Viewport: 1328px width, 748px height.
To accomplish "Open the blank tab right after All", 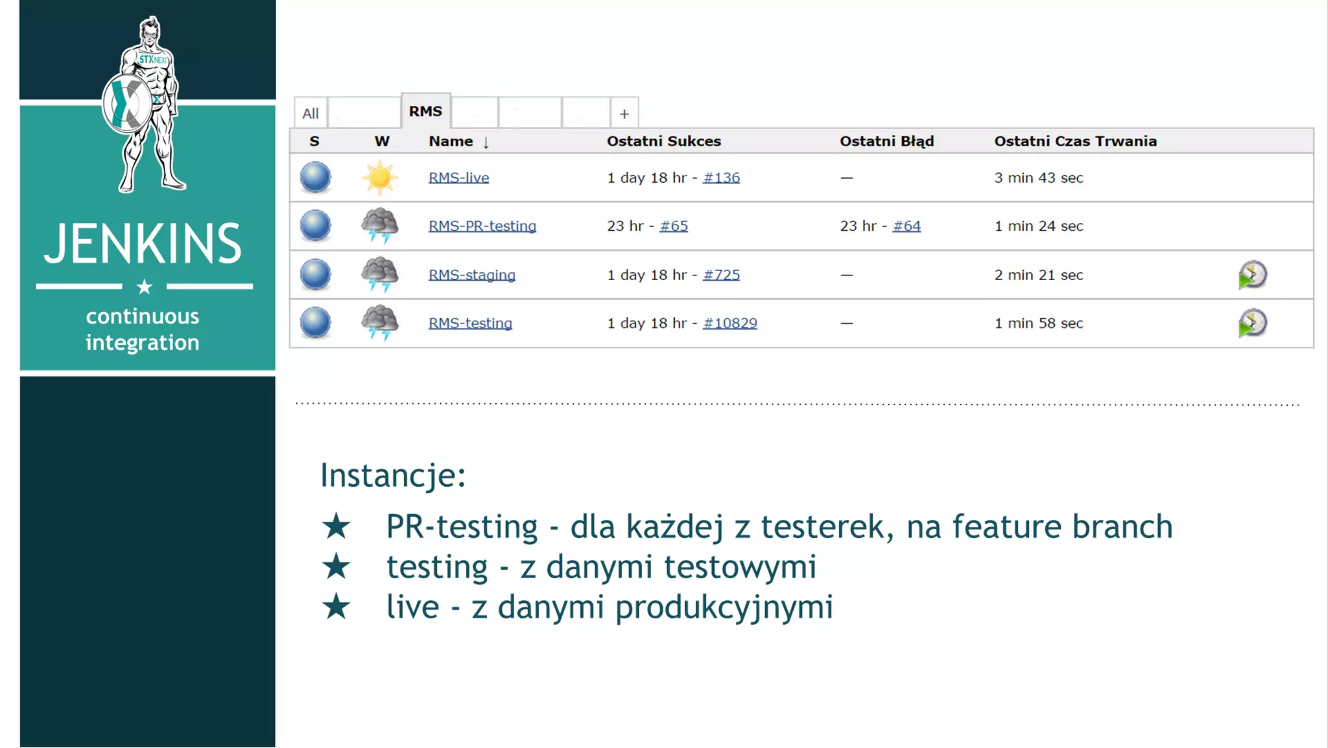I will tap(364, 113).
